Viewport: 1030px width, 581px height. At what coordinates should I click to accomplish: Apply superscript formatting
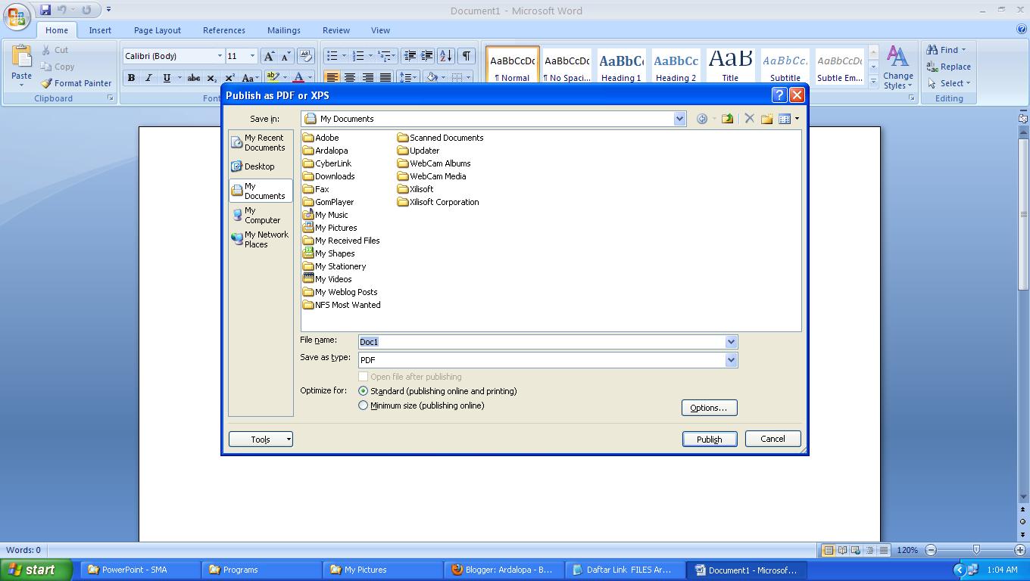229,78
